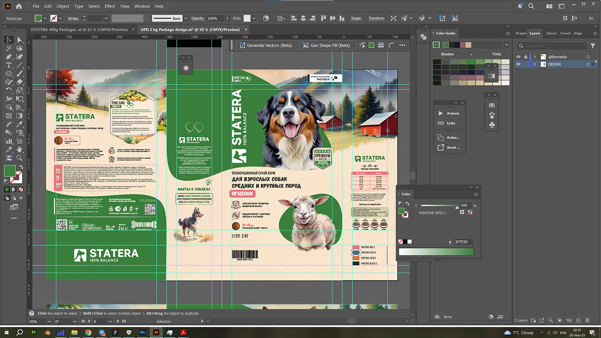Unlock the @Razmetka layer

(x=525, y=57)
